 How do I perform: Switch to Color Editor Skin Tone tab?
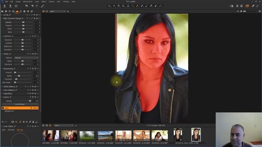20,130
